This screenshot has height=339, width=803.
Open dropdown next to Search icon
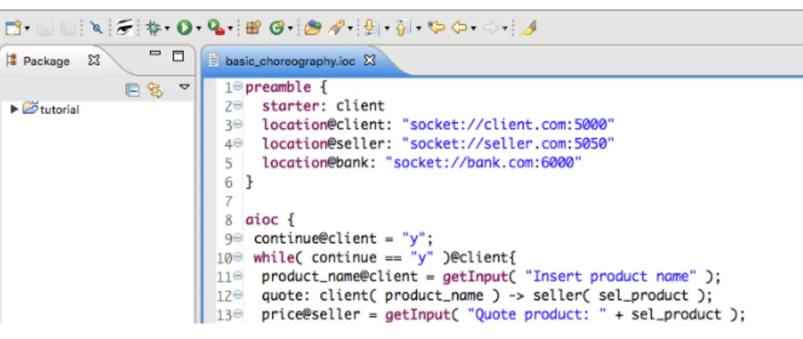click(351, 28)
